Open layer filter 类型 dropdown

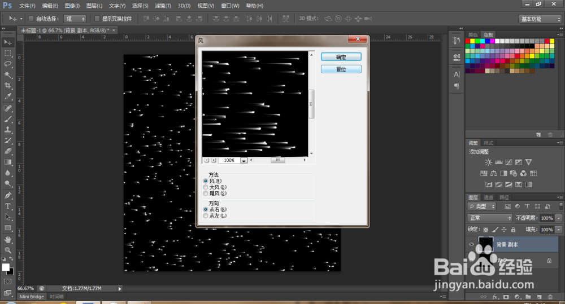pos(482,206)
